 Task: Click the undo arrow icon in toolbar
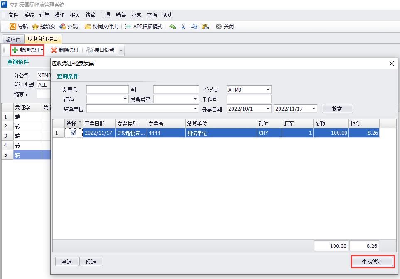(x=172, y=27)
